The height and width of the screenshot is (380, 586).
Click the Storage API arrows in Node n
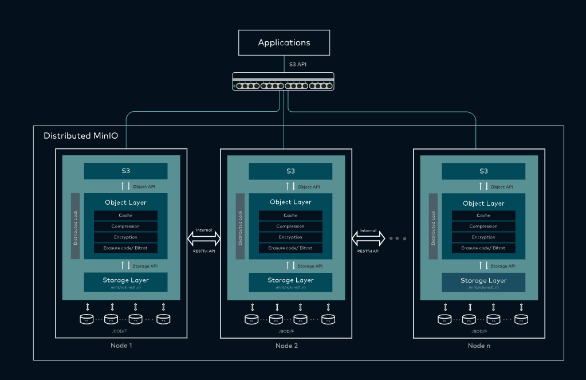click(x=483, y=265)
